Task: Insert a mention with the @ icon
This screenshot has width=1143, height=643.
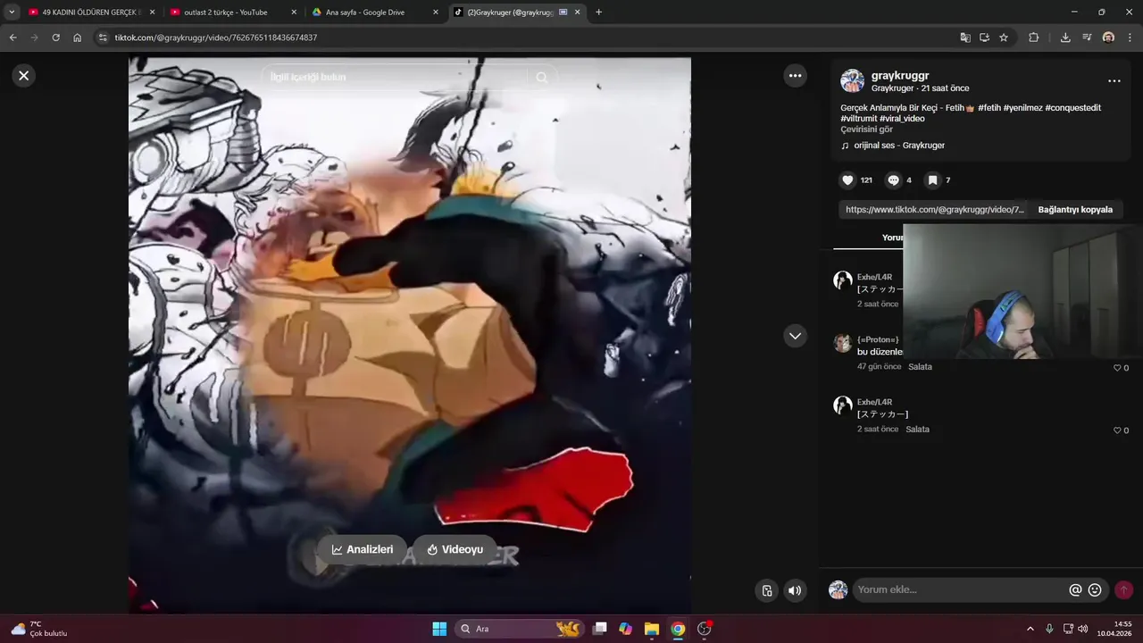Action: [x=1075, y=590]
